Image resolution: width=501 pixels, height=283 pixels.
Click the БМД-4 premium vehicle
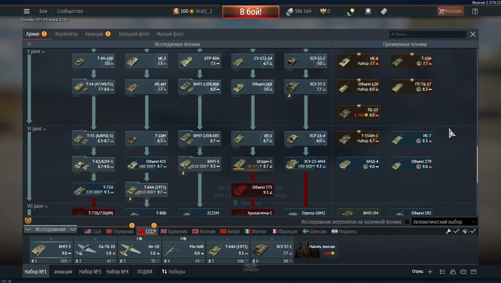(359, 164)
